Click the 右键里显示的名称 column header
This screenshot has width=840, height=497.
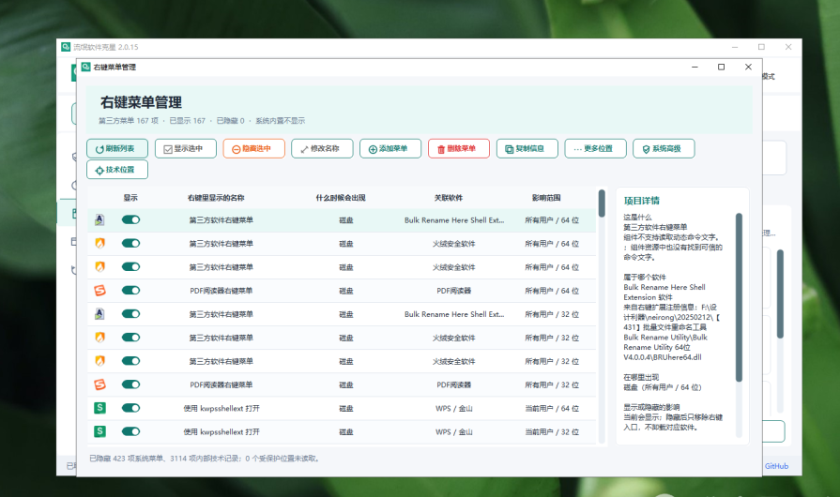pyautogui.click(x=216, y=198)
